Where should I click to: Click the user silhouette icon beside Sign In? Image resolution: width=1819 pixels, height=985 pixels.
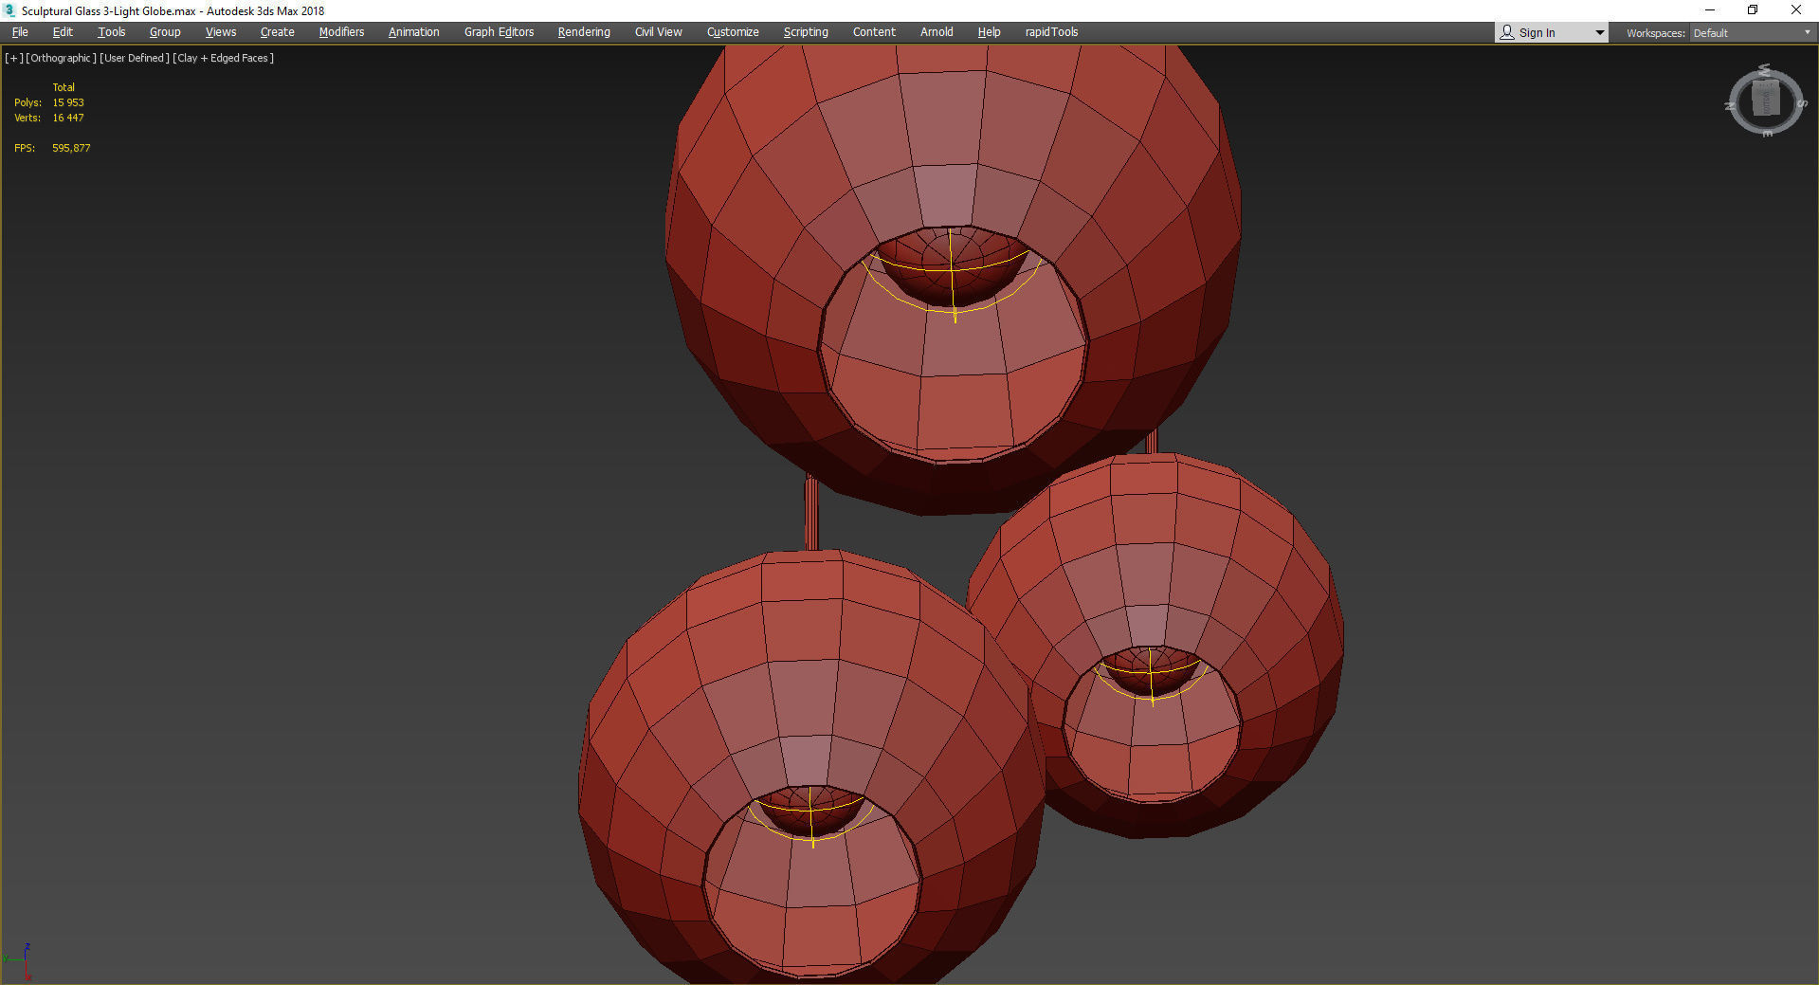1507,33
